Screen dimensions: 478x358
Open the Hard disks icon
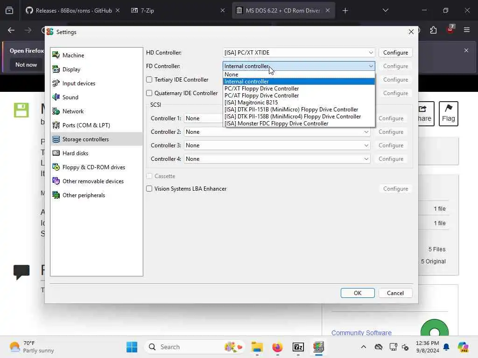click(56, 153)
